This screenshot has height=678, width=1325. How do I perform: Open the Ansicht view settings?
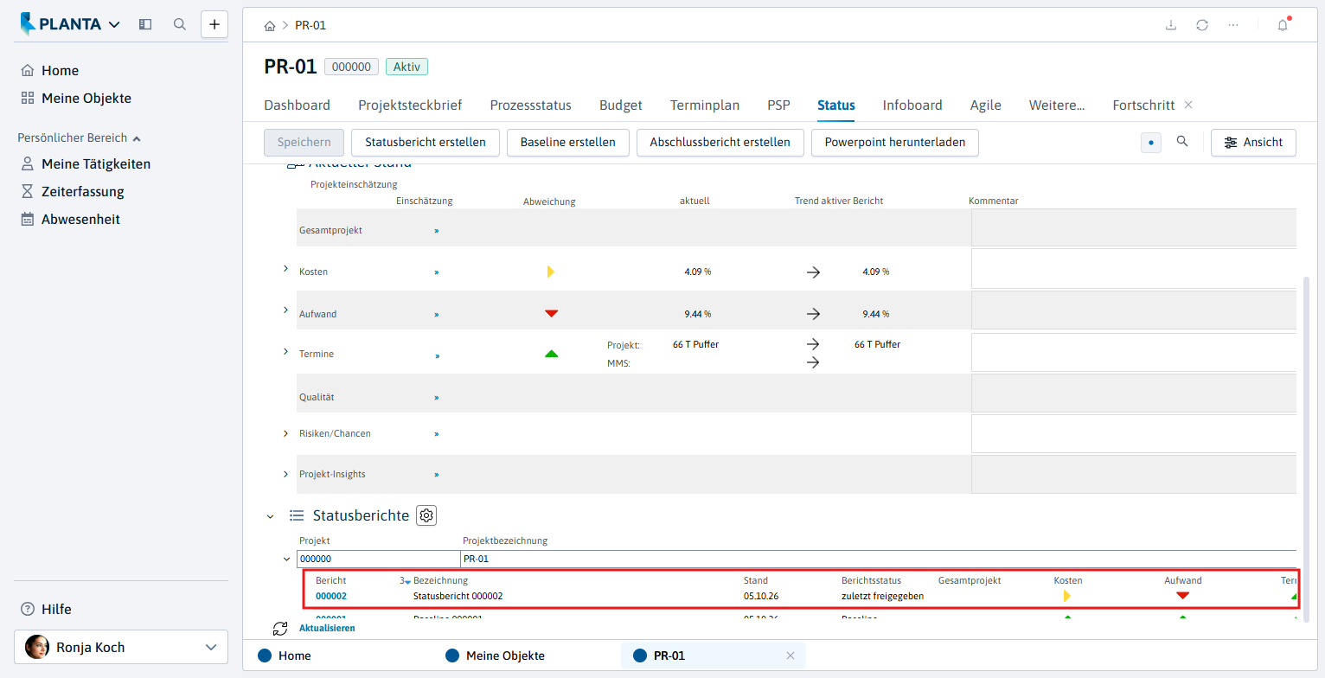[x=1253, y=143]
